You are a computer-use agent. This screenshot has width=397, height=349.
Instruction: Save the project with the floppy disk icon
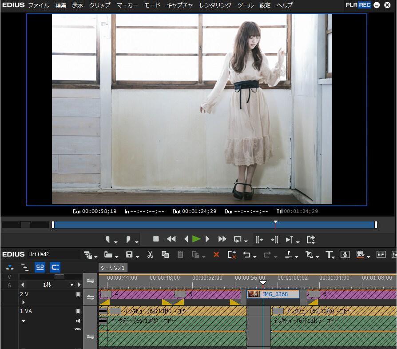pos(129,254)
